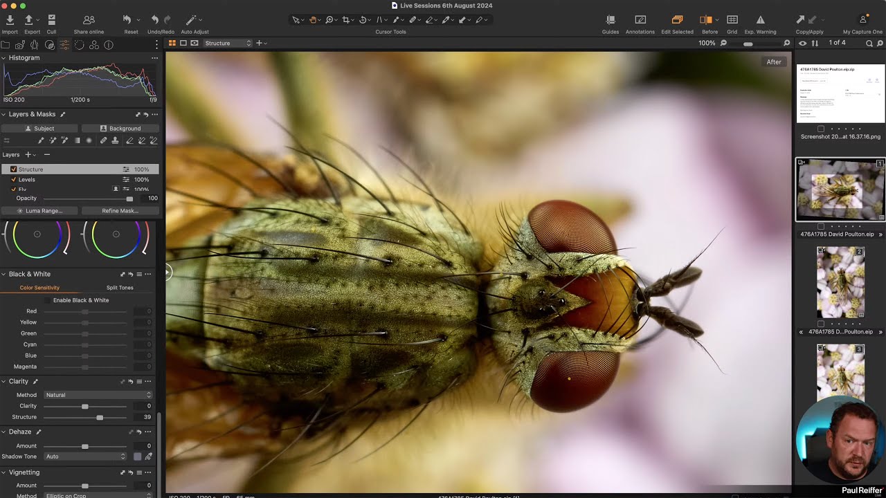
Task: Open Export dropdown arrow
Action: 38,20
